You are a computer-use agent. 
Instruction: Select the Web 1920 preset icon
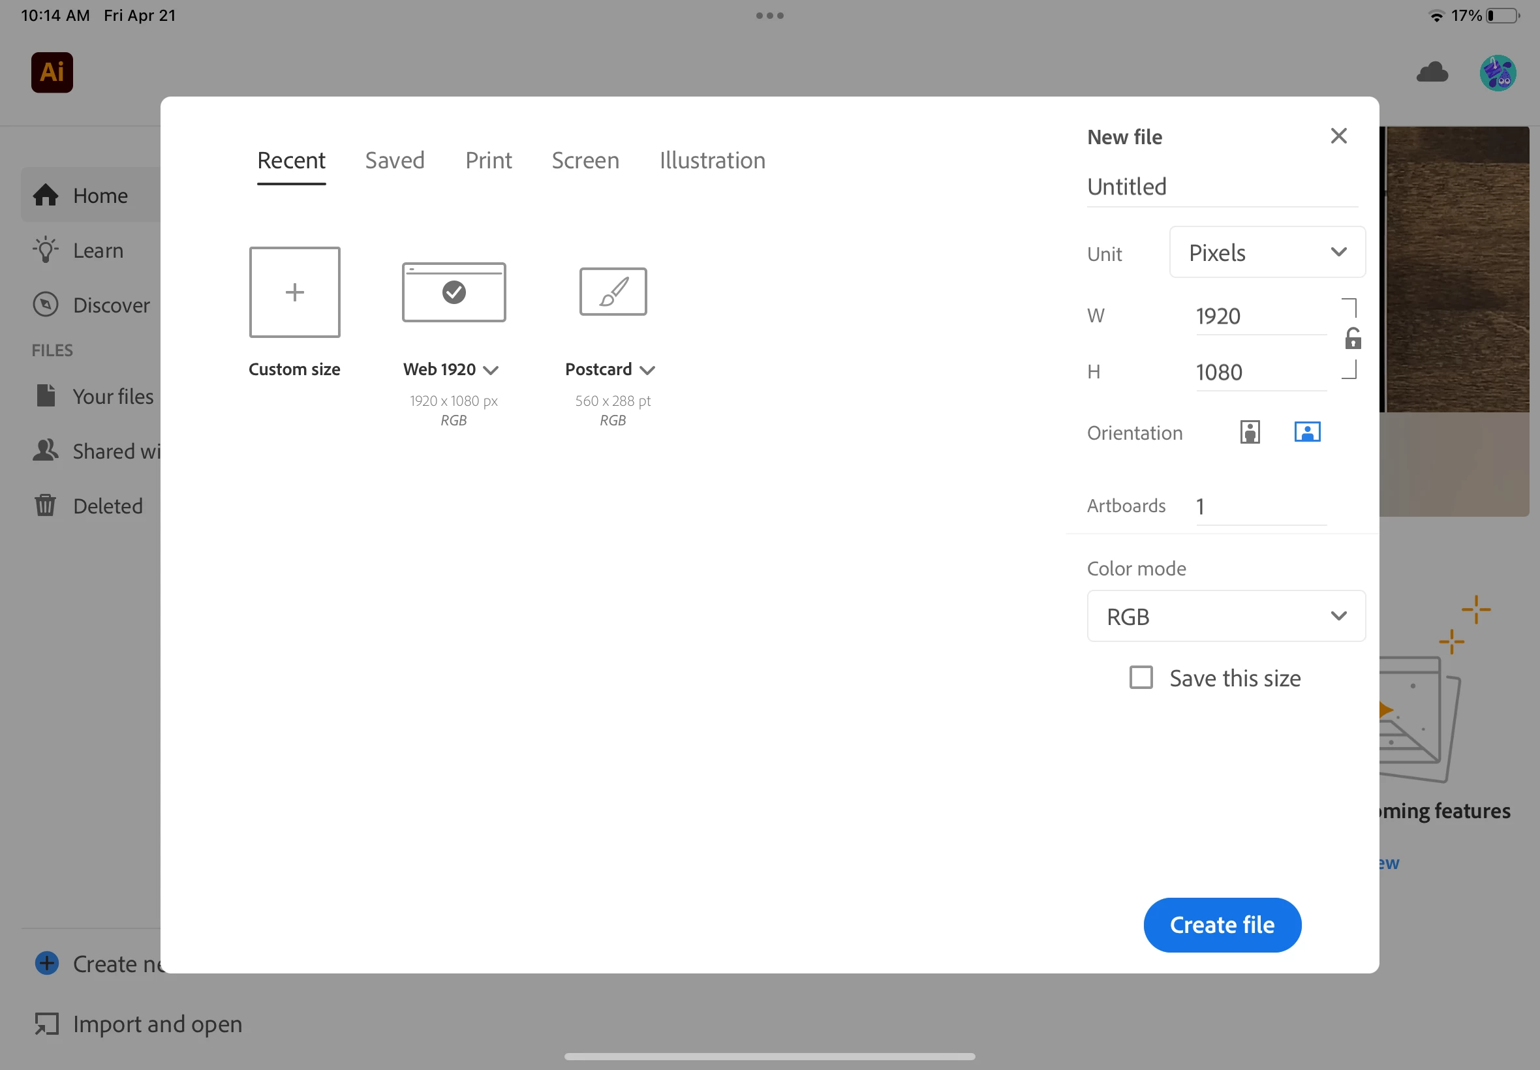point(454,292)
